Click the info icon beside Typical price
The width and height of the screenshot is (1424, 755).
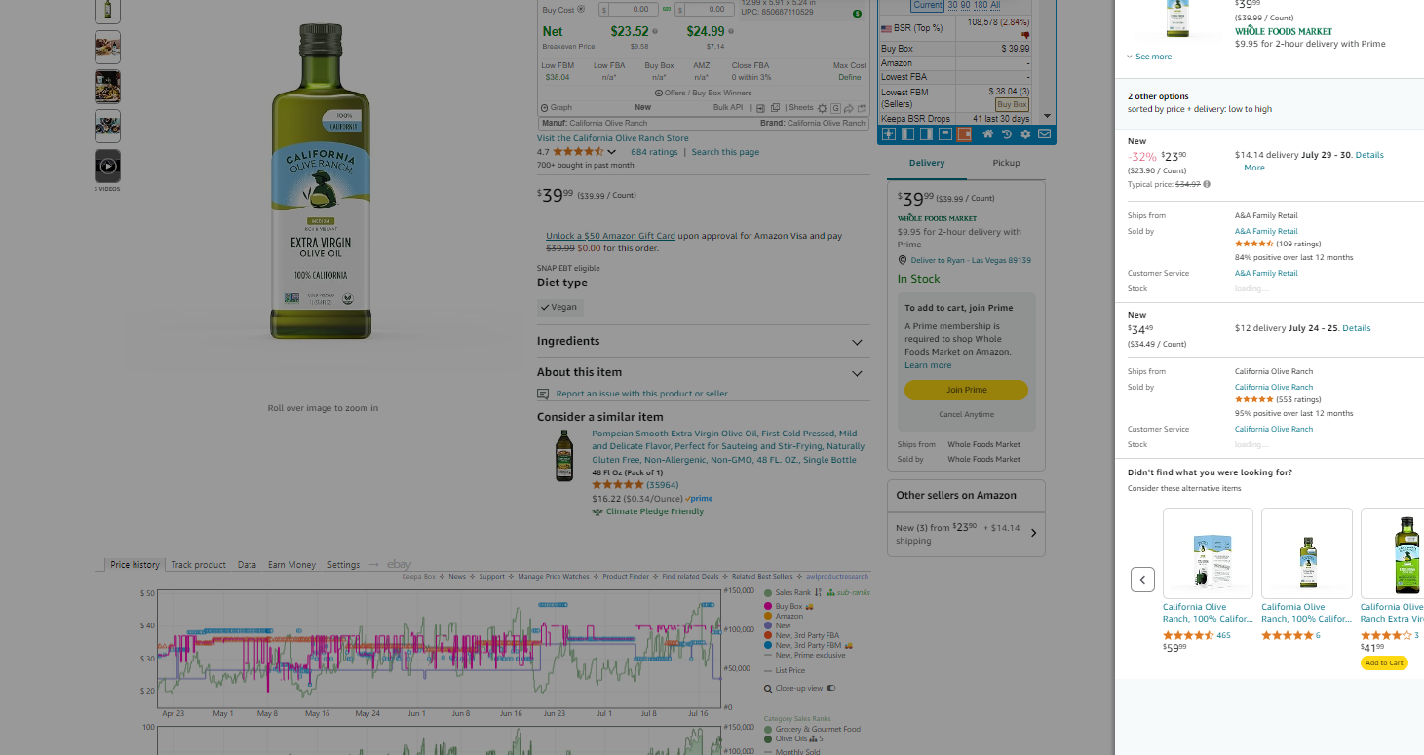[x=1207, y=184]
